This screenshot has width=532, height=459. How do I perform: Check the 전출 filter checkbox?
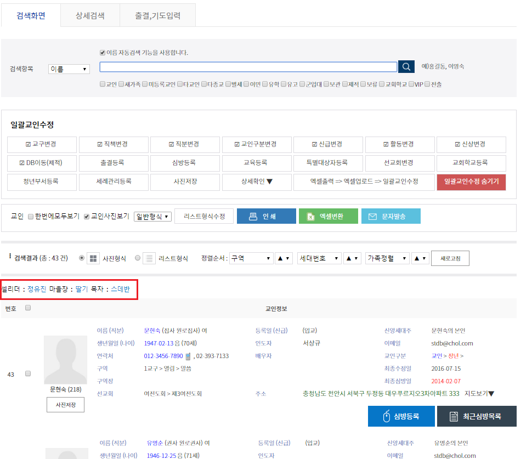(427, 84)
